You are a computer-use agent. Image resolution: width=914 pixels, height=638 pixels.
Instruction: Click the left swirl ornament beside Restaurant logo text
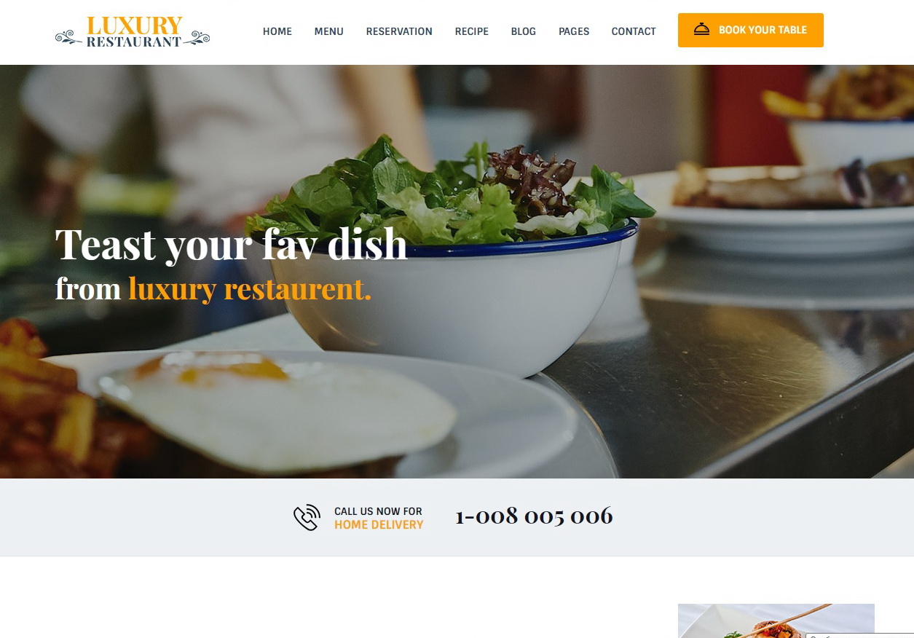click(69, 37)
